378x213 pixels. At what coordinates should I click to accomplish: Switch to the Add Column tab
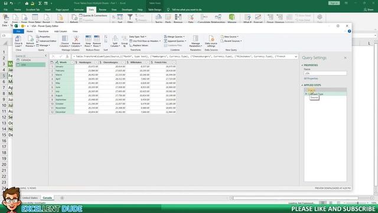[x=60, y=31]
